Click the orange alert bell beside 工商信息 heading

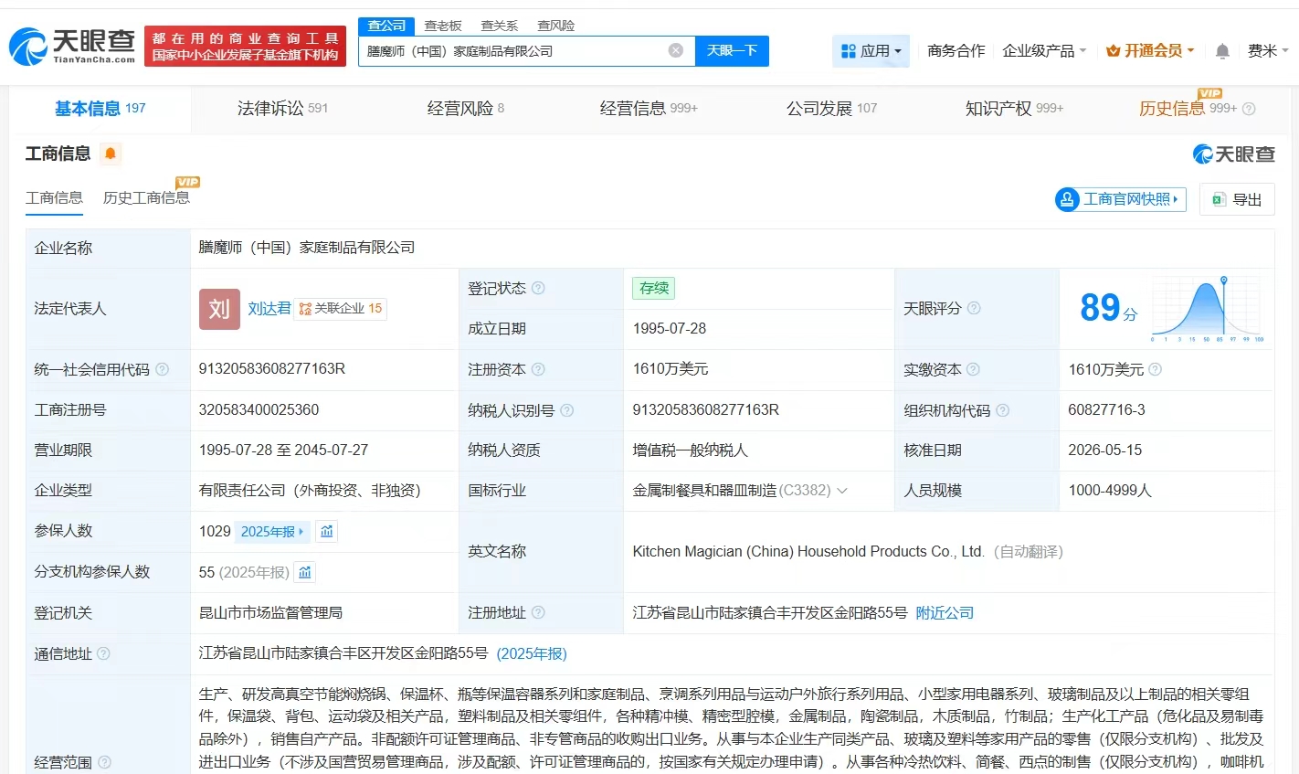pos(111,154)
